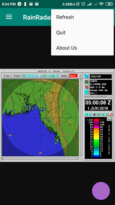115x205 pixels.
Task: Click the question mark help button
Action: click(x=80, y=76)
